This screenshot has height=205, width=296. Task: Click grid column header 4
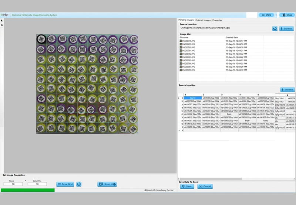pyautogui.click(x=247, y=95)
